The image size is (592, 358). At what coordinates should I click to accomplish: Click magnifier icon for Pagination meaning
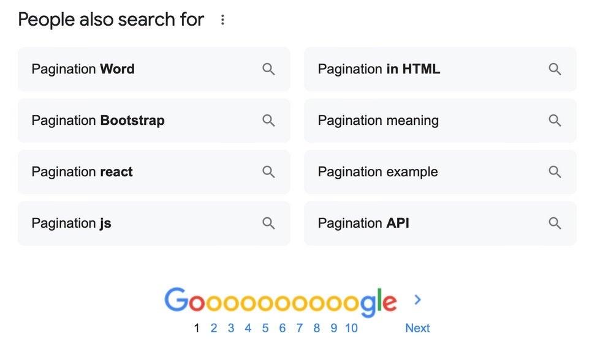click(x=555, y=121)
